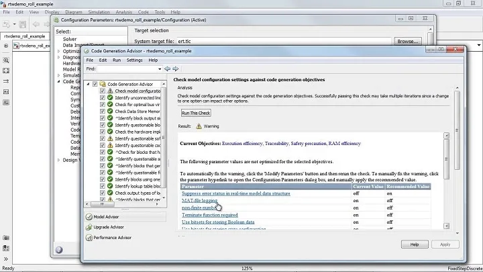The image size is (483, 272).
Task: Click Fit to View icon in left palette
Action: click(6, 71)
